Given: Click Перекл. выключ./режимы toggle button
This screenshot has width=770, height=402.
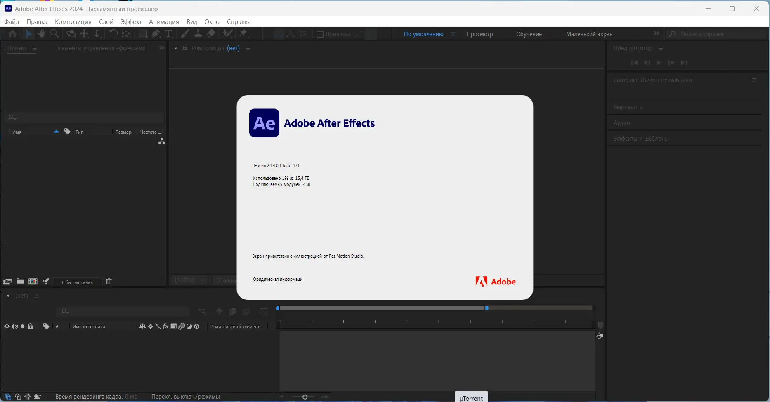Looking at the screenshot, I should point(185,397).
